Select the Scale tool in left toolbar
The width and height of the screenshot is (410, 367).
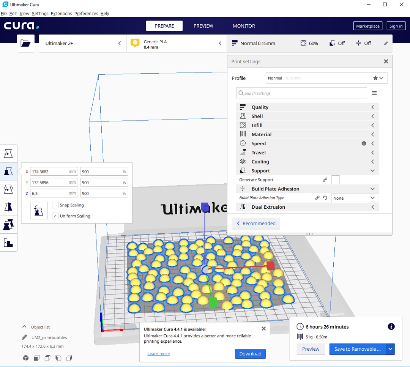(8, 172)
